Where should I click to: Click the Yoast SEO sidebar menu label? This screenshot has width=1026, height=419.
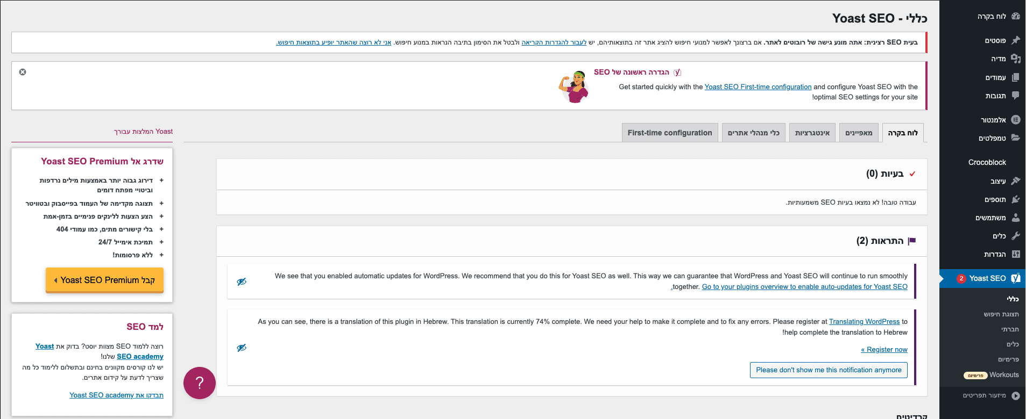[987, 278]
